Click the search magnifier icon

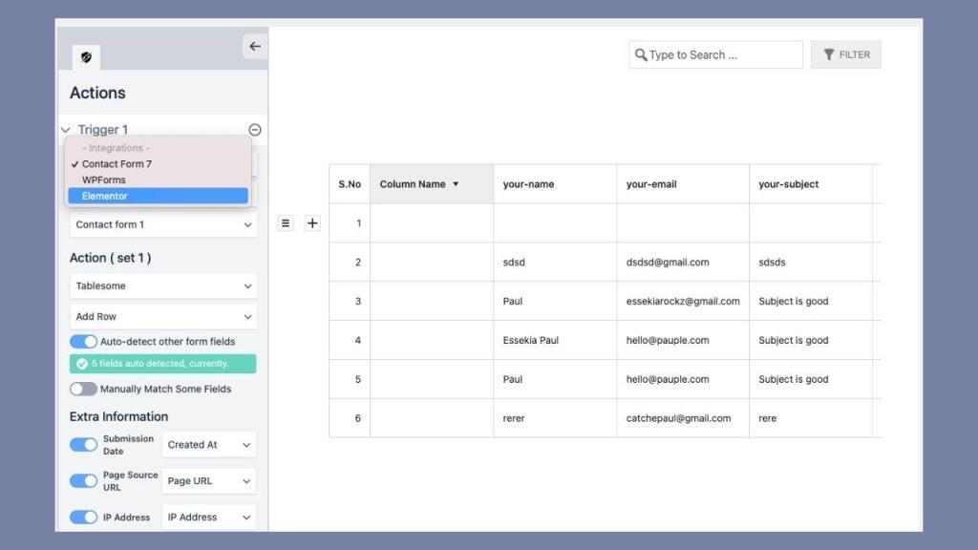(640, 54)
